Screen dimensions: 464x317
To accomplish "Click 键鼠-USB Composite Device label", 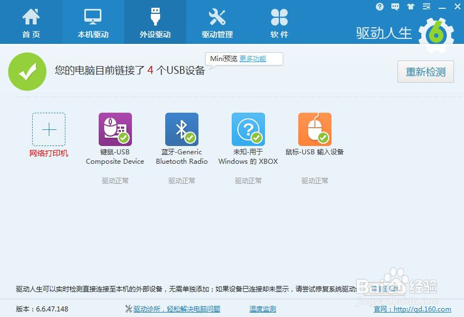I will [115, 157].
